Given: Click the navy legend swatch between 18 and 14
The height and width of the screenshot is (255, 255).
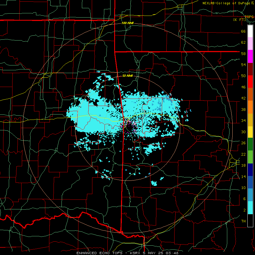Looking at the screenshot, I should pyautogui.click(x=250, y=170).
